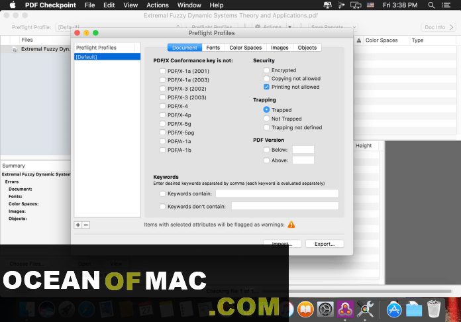This screenshot has height=322, width=461.
Task: Click the US flag input source icon
Action: 370,5
